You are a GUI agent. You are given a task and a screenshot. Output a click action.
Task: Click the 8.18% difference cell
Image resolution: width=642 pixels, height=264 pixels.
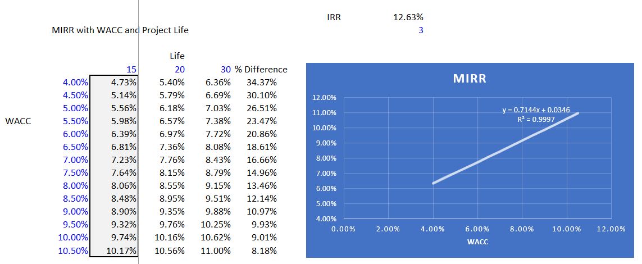tap(265, 251)
